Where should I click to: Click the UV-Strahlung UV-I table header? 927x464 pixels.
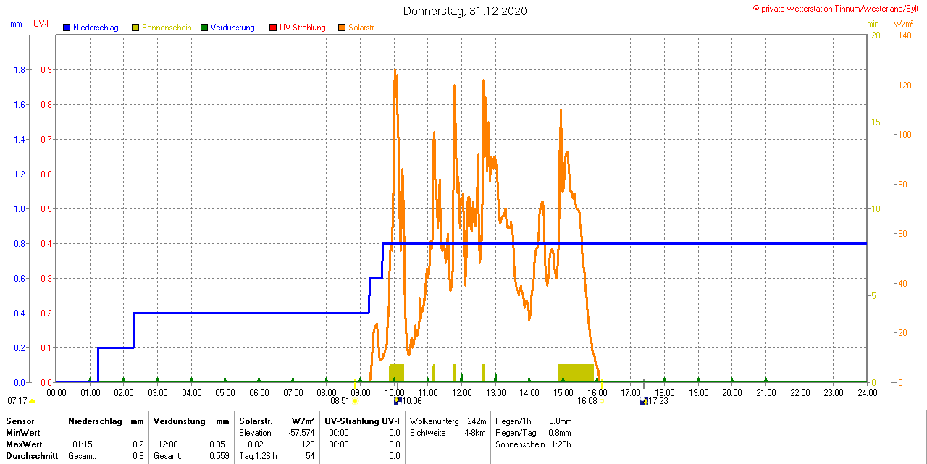[362, 421]
